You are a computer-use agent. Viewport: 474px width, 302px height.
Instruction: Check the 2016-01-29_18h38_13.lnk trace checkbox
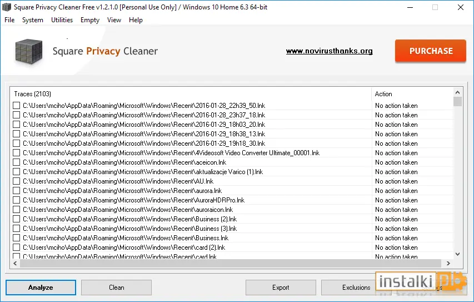click(x=16, y=133)
